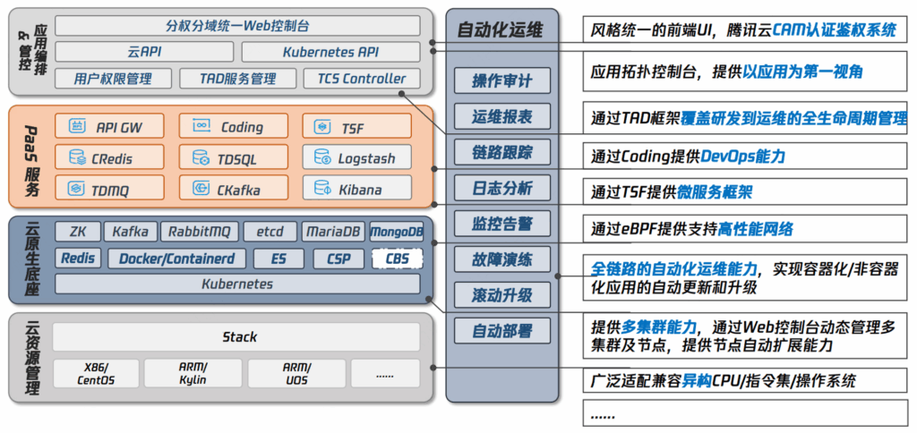Click the 用户权限管理 box
The width and height of the screenshot is (917, 433).
point(114,79)
